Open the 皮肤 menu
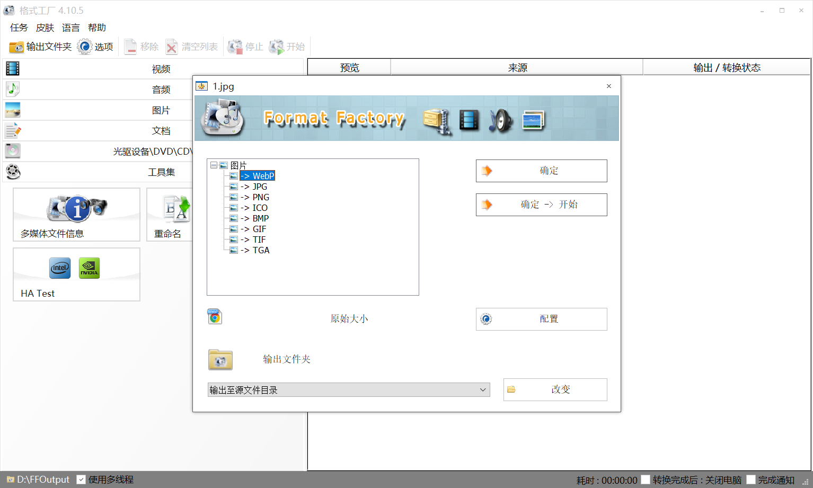813x488 pixels. pos(45,28)
